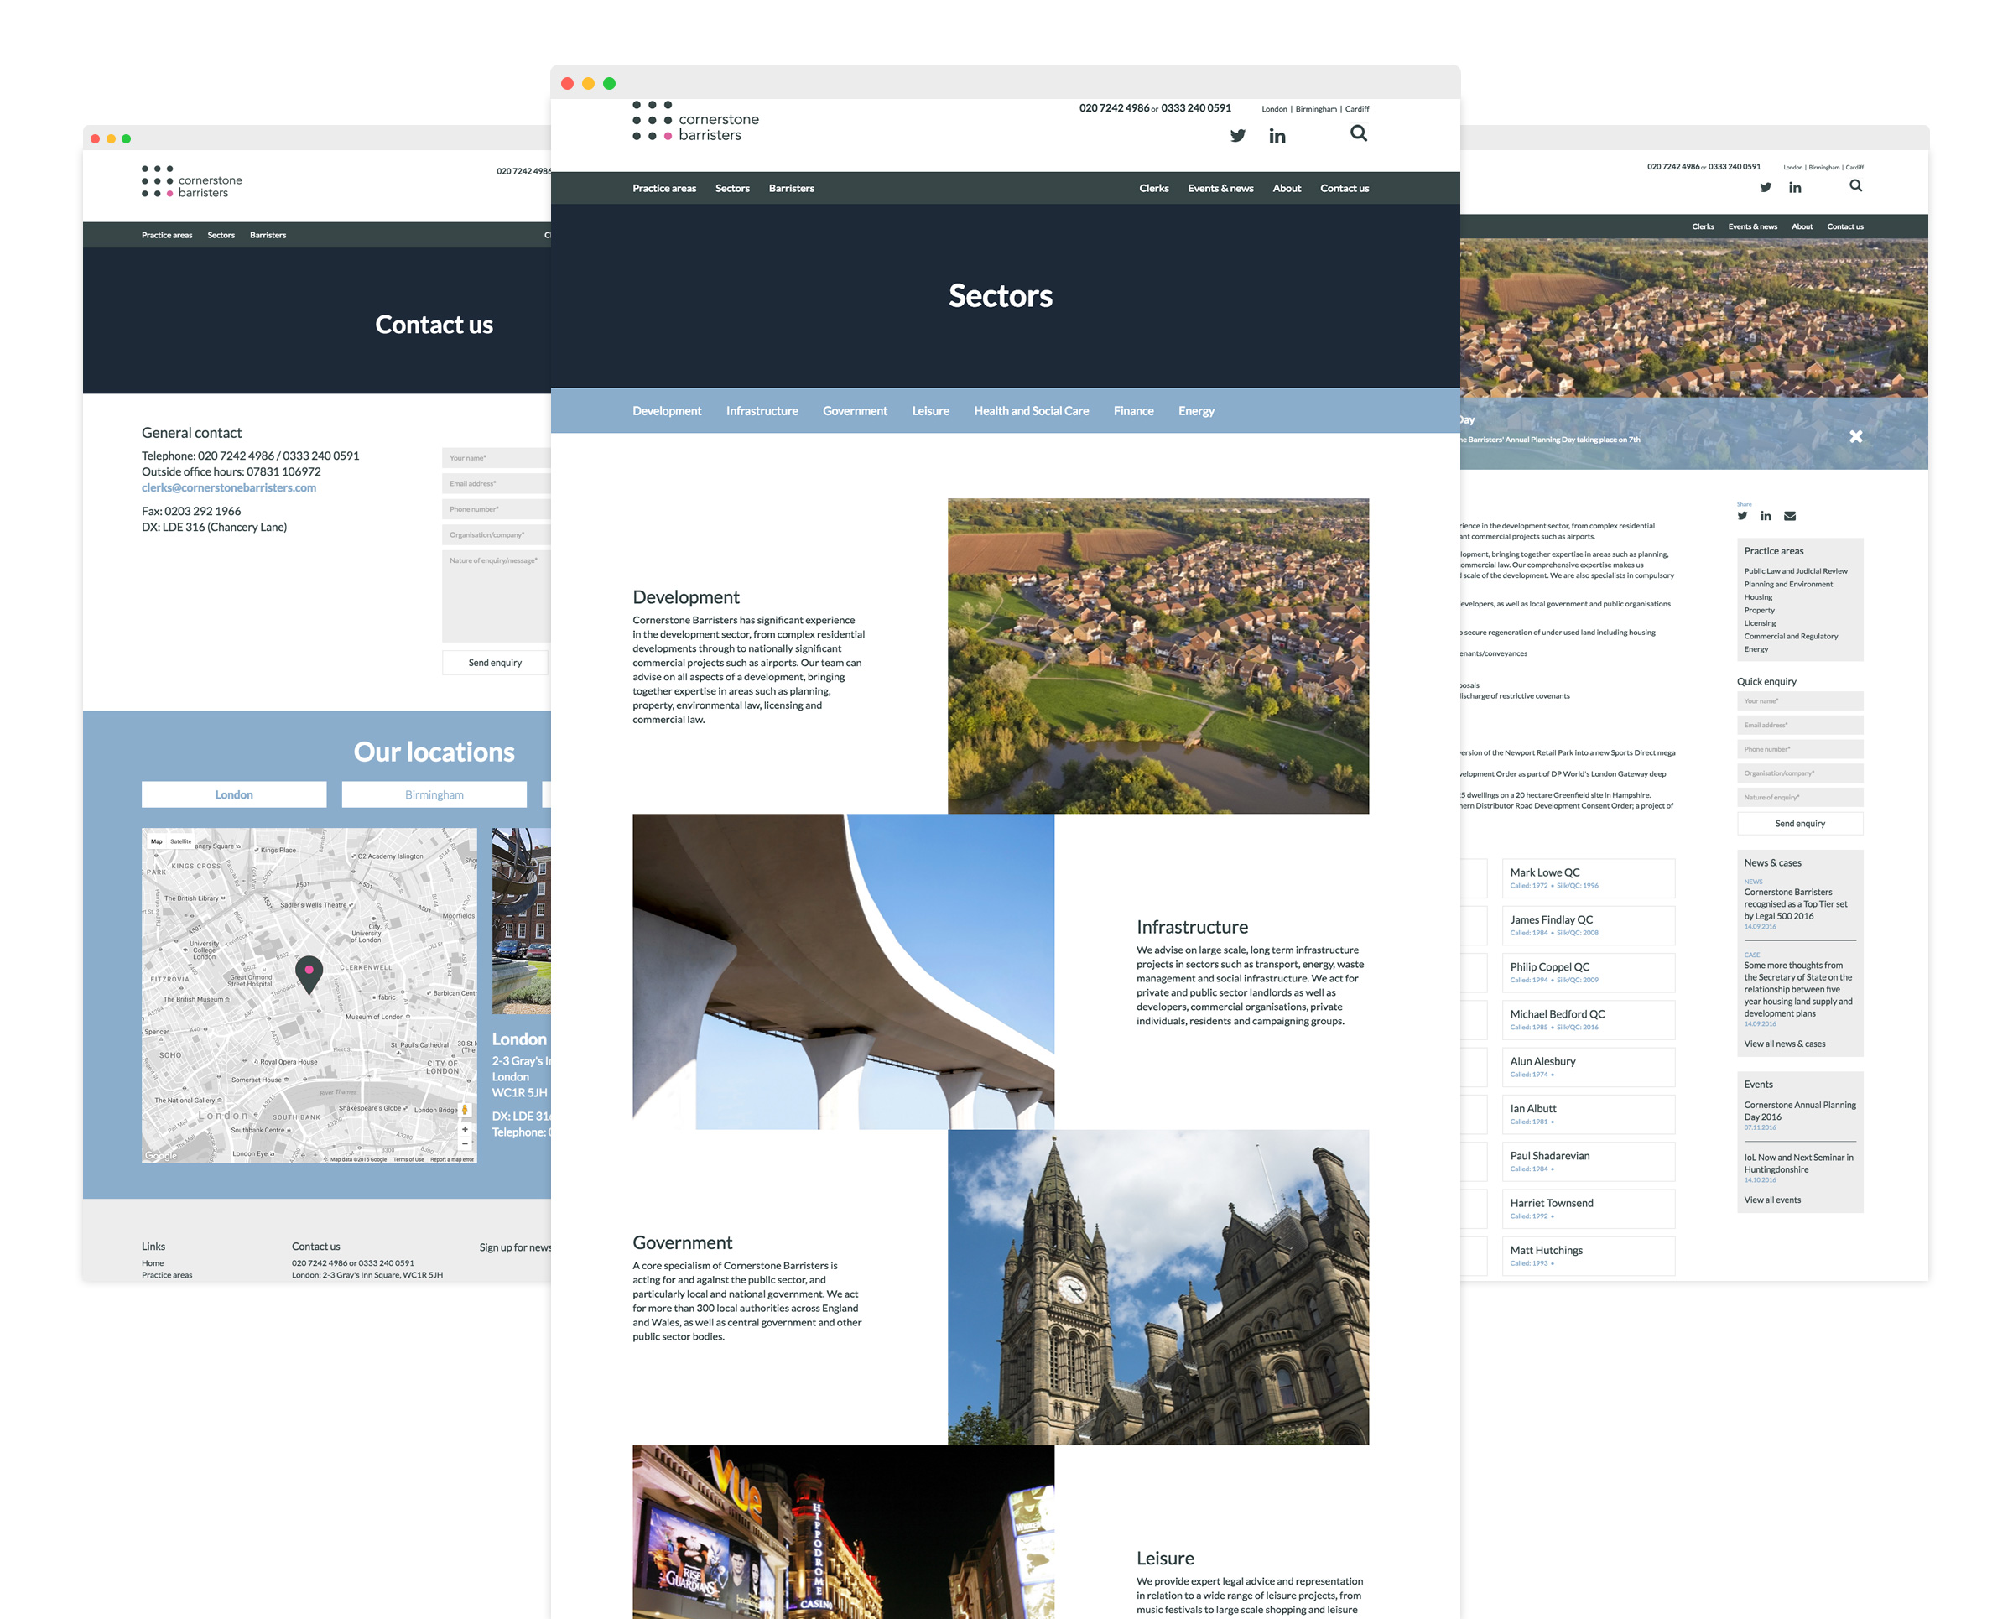Screen dimensions: 2013x1619
Task: Share via Twitter icon above Practice areas sidebar
Action: (1742, 515)
